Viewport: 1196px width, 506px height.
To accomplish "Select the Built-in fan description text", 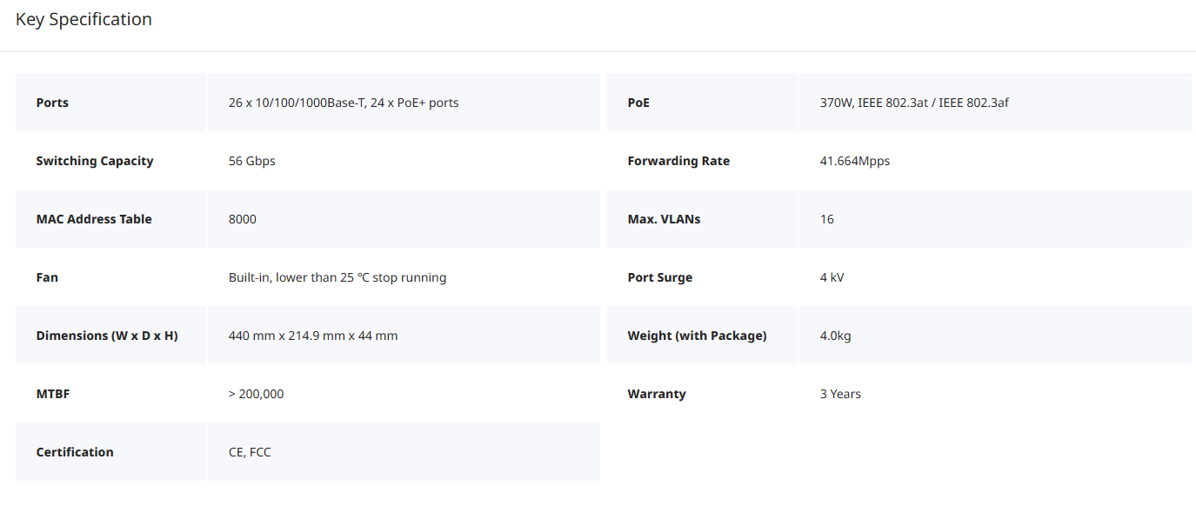I will [337, 277].
